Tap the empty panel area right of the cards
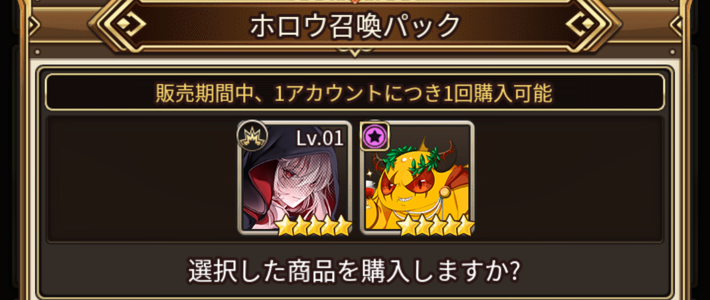 [569, 178]
